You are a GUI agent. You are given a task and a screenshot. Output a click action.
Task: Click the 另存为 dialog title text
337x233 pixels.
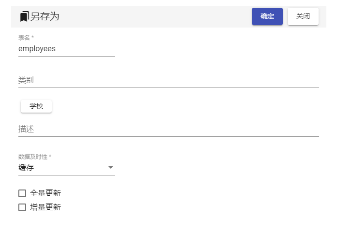(44, 16)
